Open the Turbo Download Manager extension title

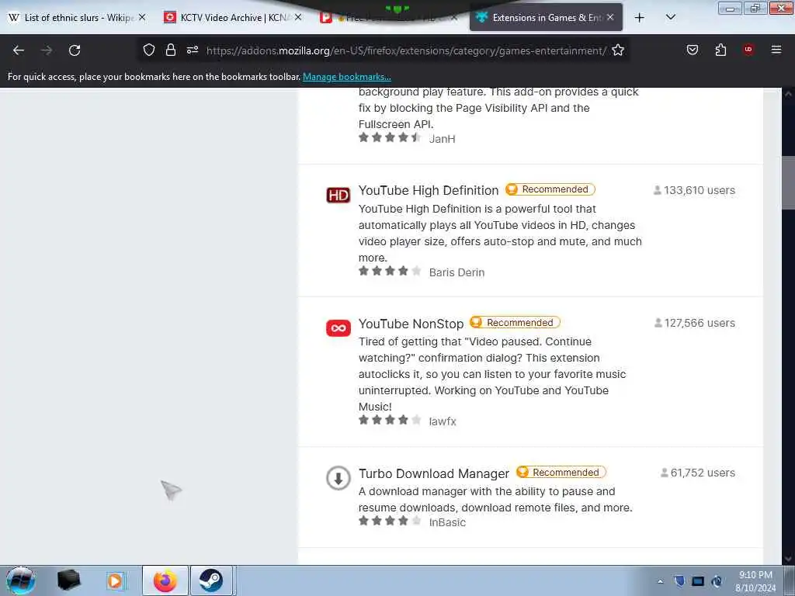point(433,473)
